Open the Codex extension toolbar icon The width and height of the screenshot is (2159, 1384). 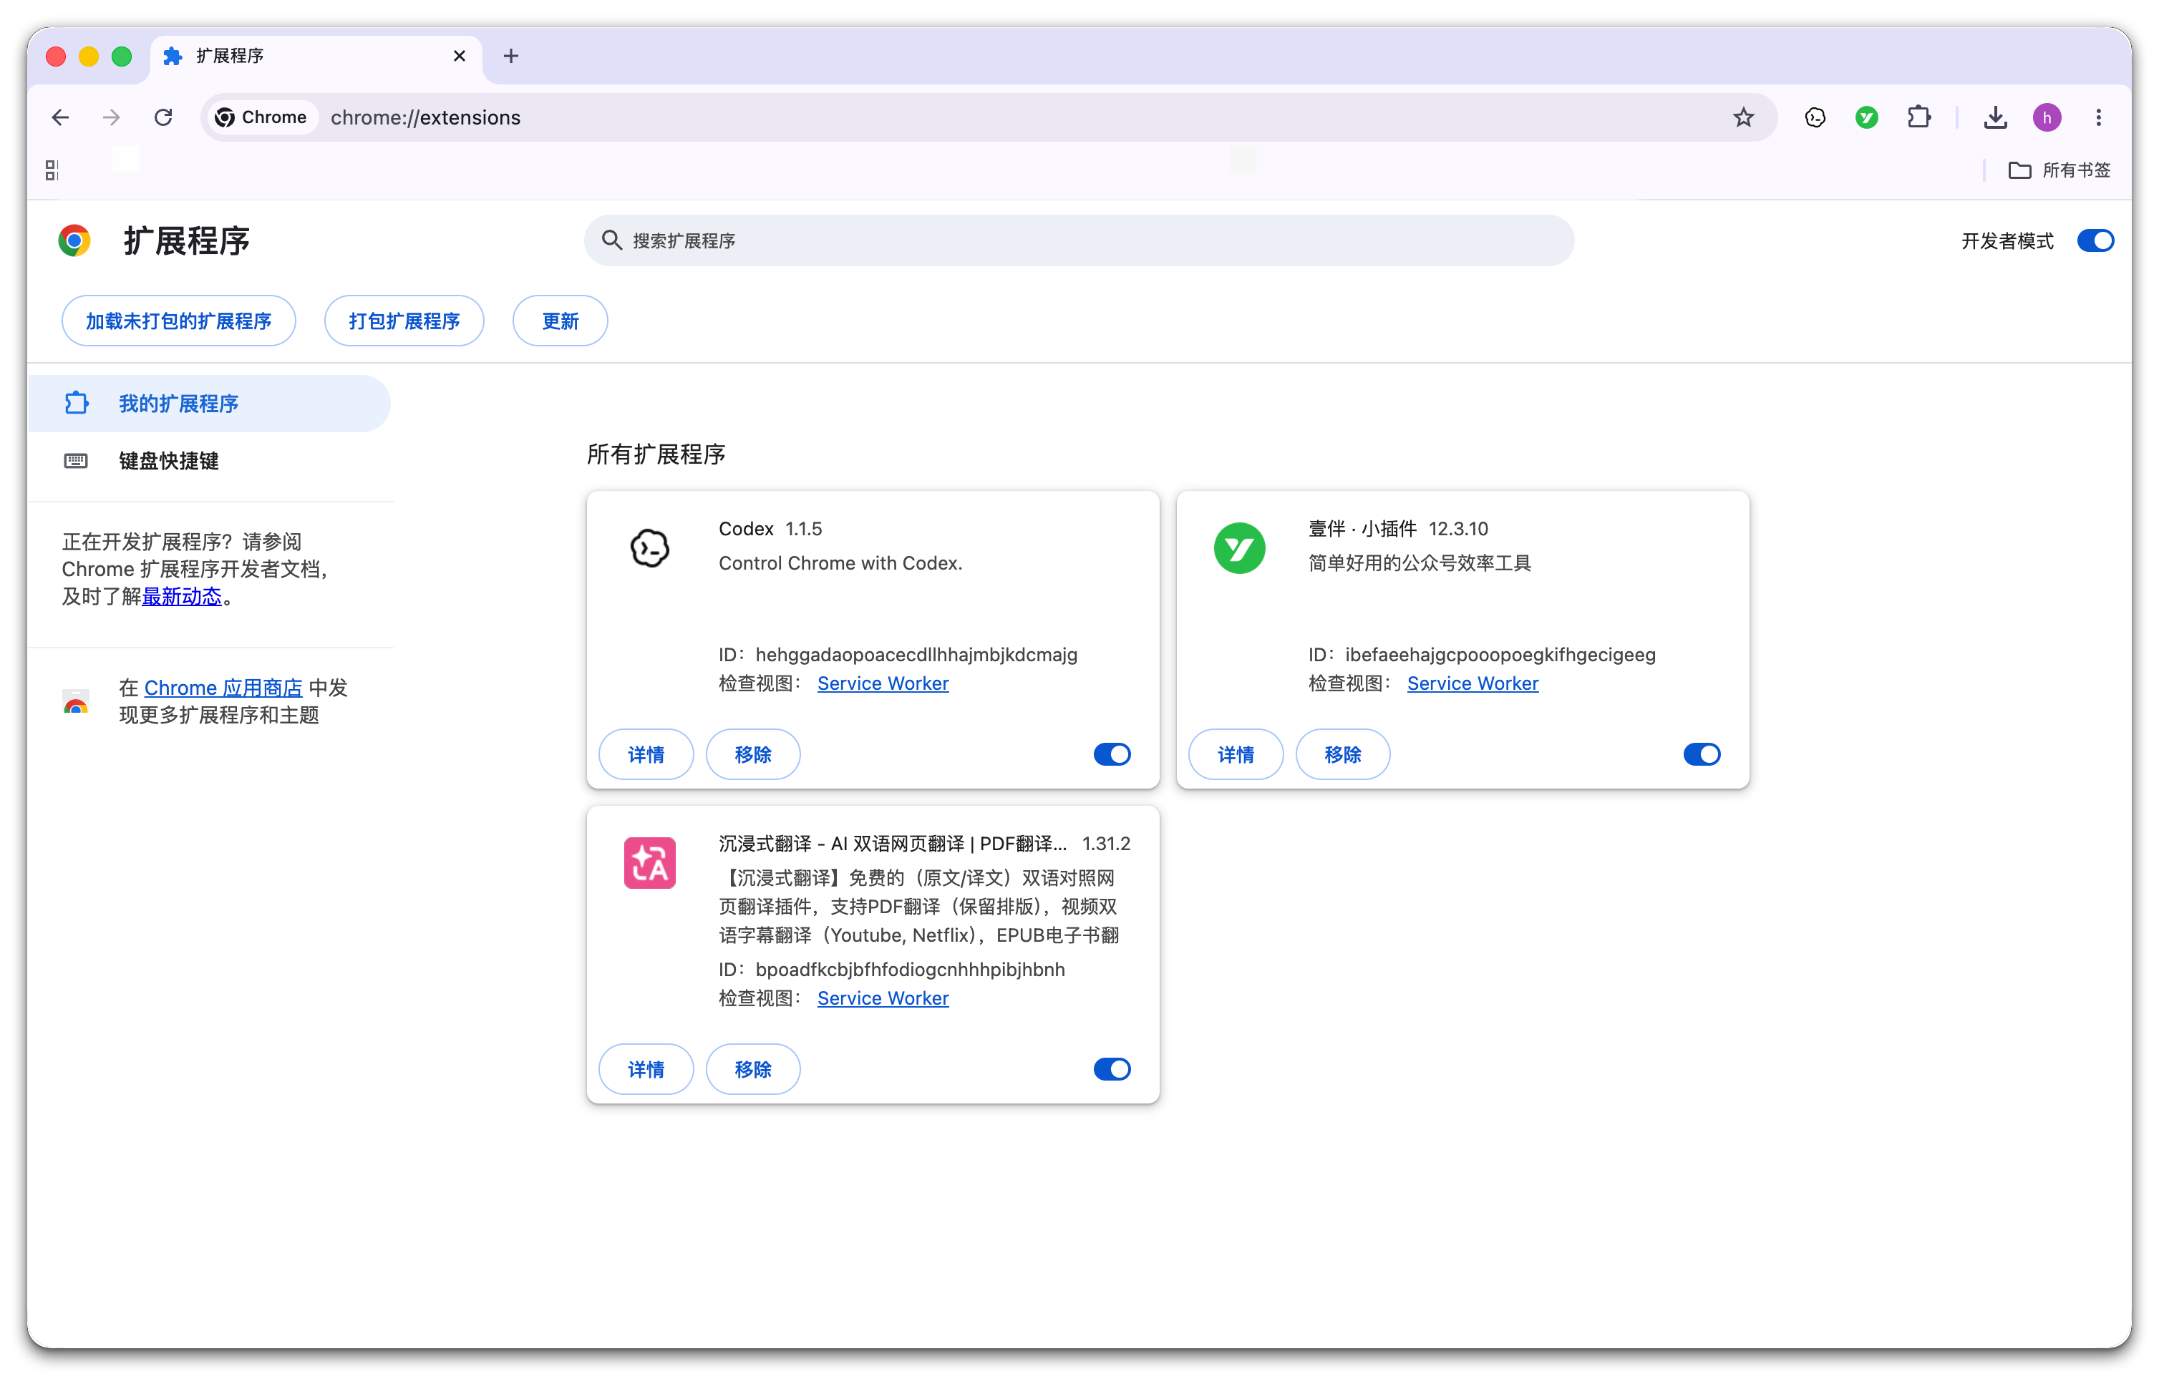[1815, 118]
